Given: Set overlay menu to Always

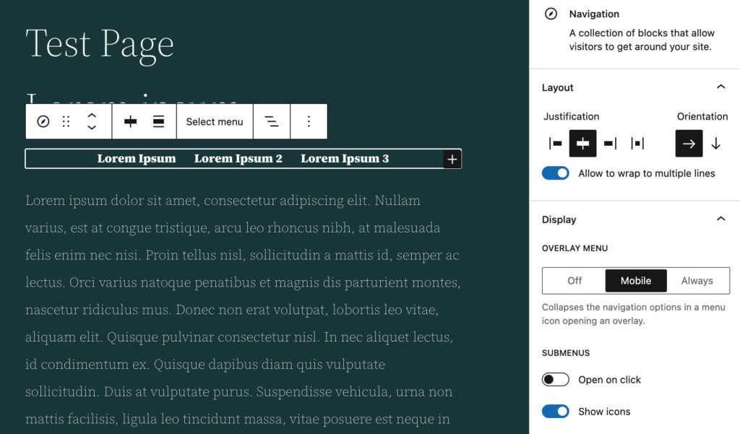Looking at the screenshot, I should point(697,281).
